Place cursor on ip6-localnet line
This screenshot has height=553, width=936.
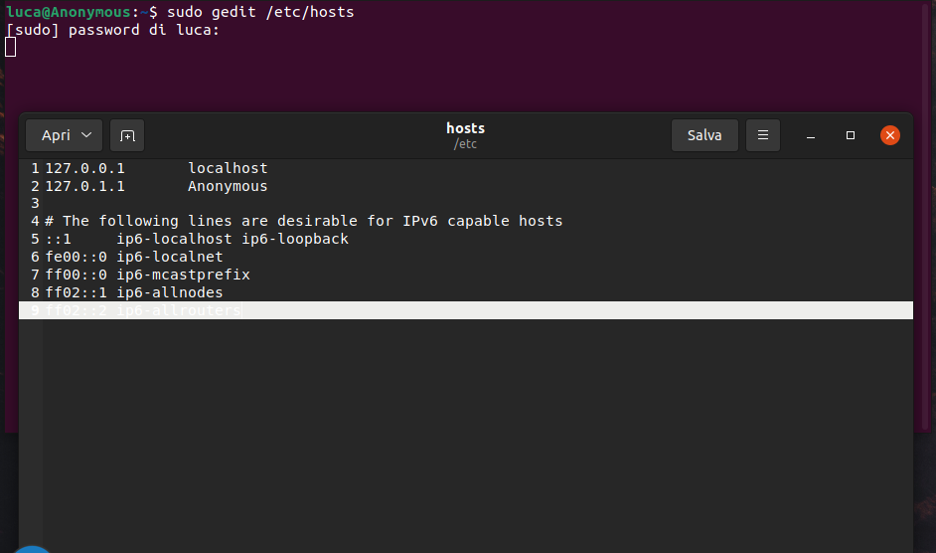pyautogui.click(x=170, y=258)
